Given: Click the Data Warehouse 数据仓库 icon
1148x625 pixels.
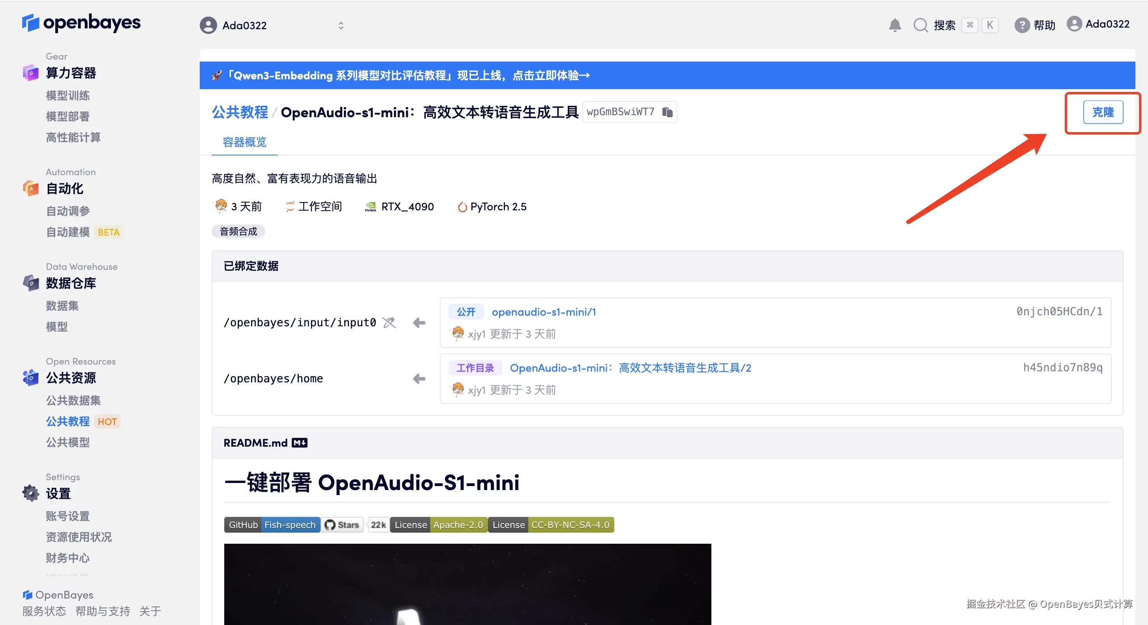Looking at the screenshot, I should pyautogui.click(x=31, y=283).
